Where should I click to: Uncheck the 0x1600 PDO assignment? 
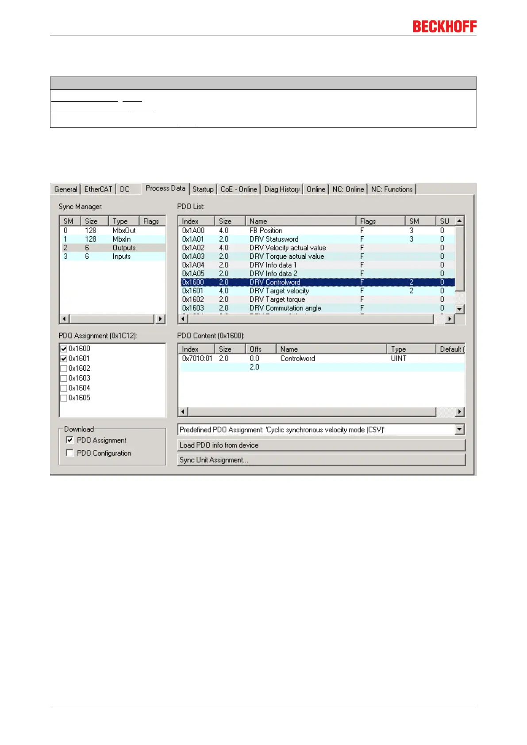pos(64,349)
